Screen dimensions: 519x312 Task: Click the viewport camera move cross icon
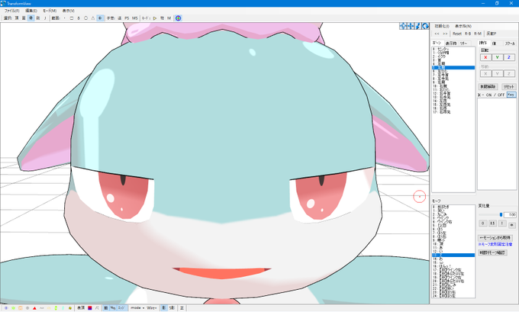(403, 26)
